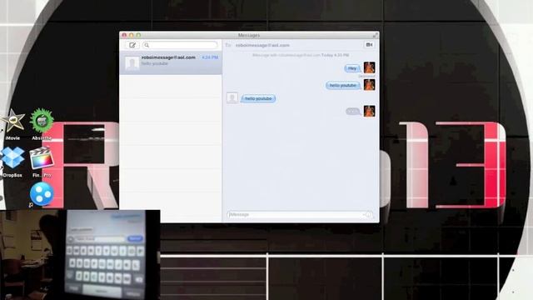Viewport: 533px width, 300px height.
Task: Open the emoji picker in the message field
Action: coord(369,215)
